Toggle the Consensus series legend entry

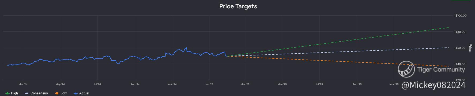(36, 93)
